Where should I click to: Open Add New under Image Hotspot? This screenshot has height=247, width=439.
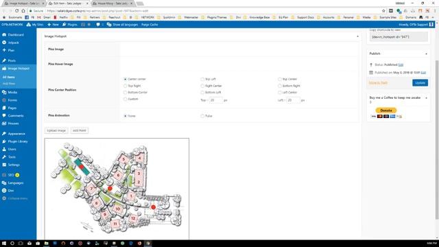point(9,84)
